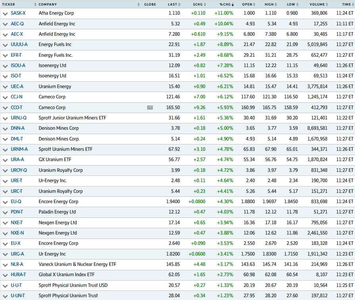The height and width of the screenshot is (300, 355).
Task: Select Vaneck Uranium & Nuclear Energy ETF name
Action: pyautogui.click(x=77, y=264)
